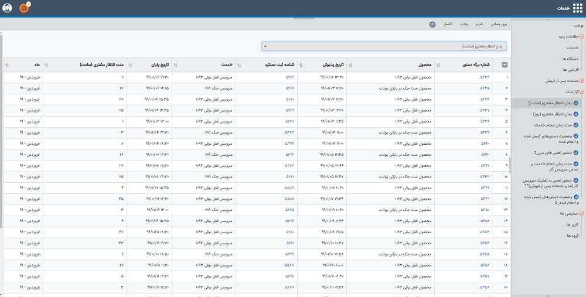The image size is (586, 297).
Task: Click icon for مدت زمان انجام خدمت بر اساس سرویس کار
Action: (576, 164)
